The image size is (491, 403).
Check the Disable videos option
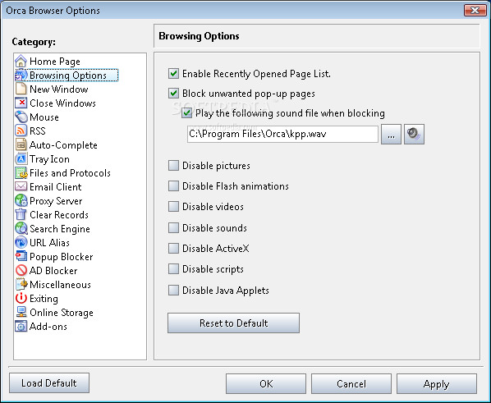point(173,207)
